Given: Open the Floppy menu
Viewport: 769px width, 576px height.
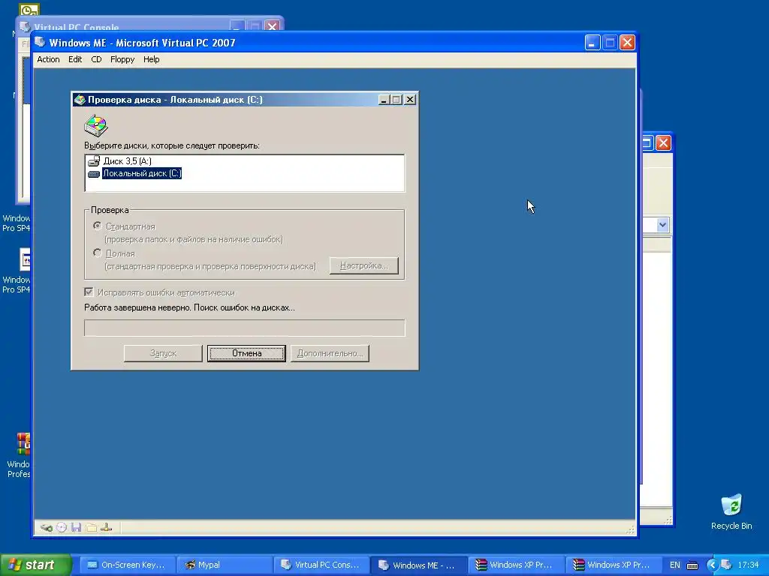Looking at the screenshot, I should [x=122, y=59].
